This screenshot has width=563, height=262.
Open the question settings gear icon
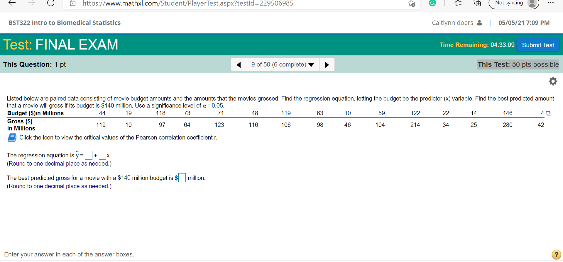point(553,81)
